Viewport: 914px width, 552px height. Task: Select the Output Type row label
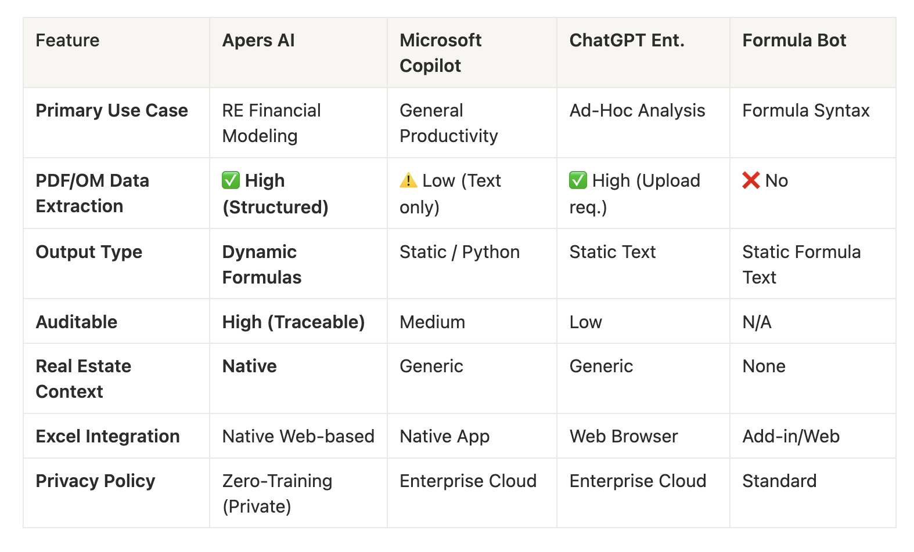tap(89, 252)
